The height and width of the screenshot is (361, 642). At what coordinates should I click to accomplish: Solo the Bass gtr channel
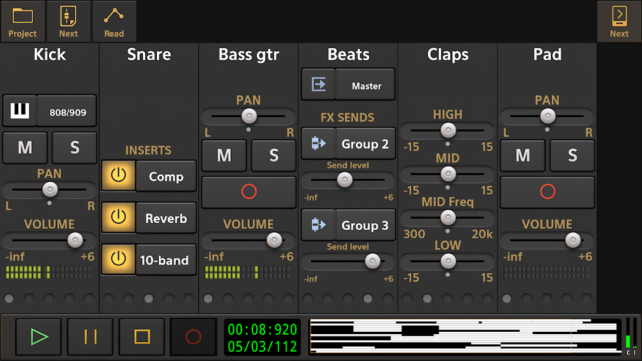(273, 155)
